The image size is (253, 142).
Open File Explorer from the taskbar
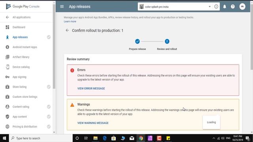[95, 138]
